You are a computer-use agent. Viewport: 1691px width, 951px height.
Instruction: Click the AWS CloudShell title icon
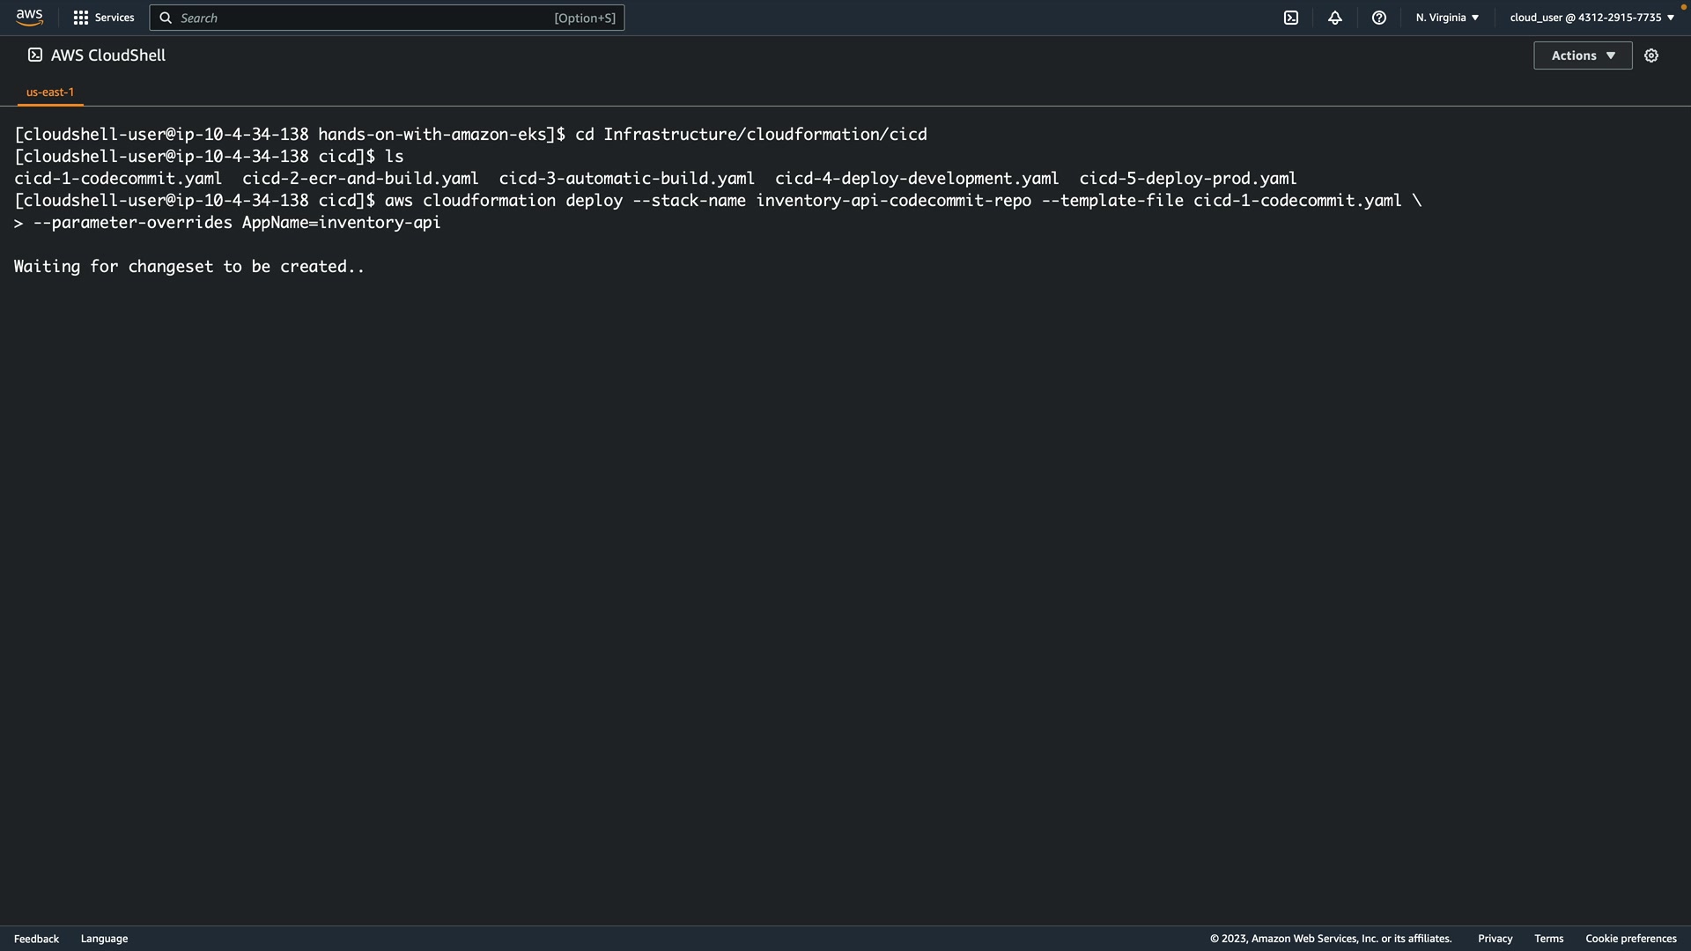tap(35, 55)
